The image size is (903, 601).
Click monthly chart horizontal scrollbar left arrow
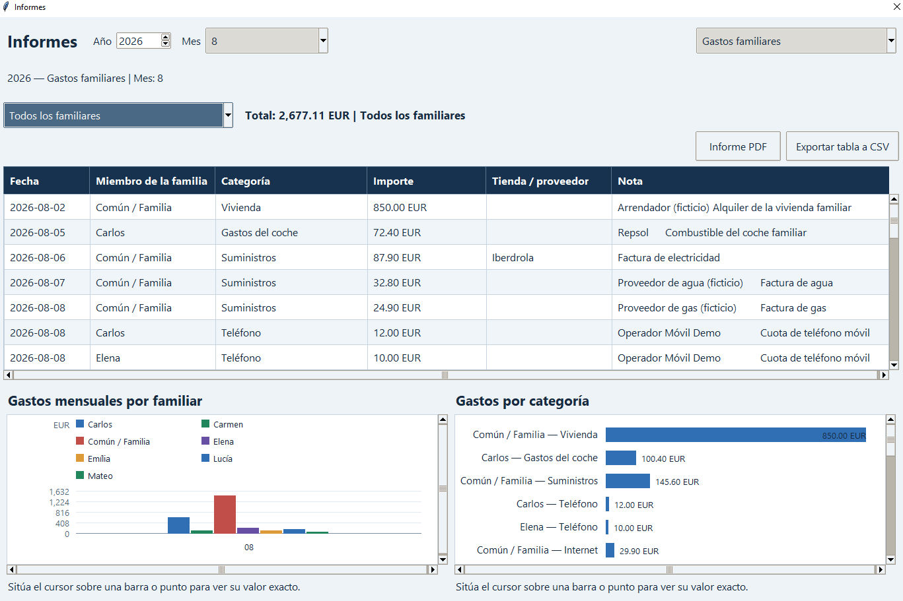(x=11, y=569)
